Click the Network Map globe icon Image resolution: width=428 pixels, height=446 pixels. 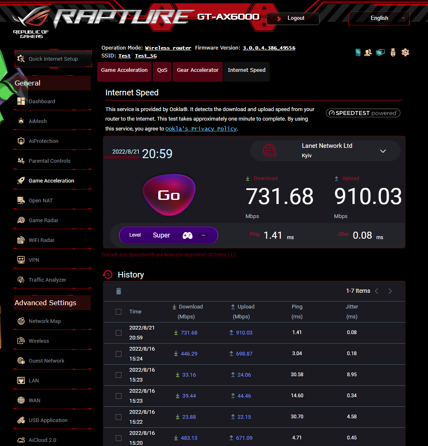pos(21,321)
